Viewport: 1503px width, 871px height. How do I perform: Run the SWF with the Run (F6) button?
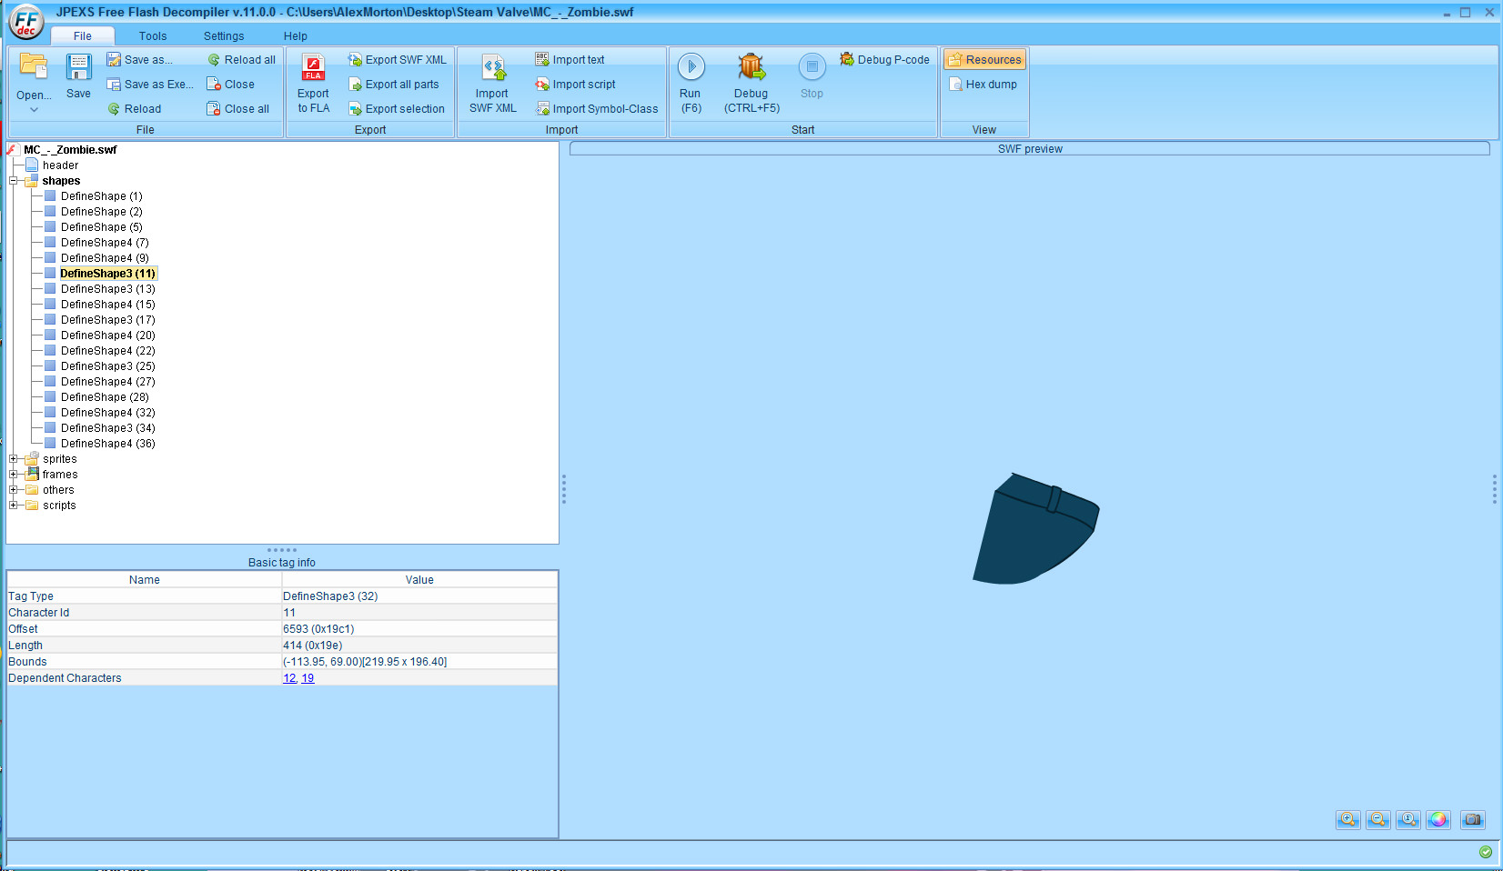tap(691, 67)
